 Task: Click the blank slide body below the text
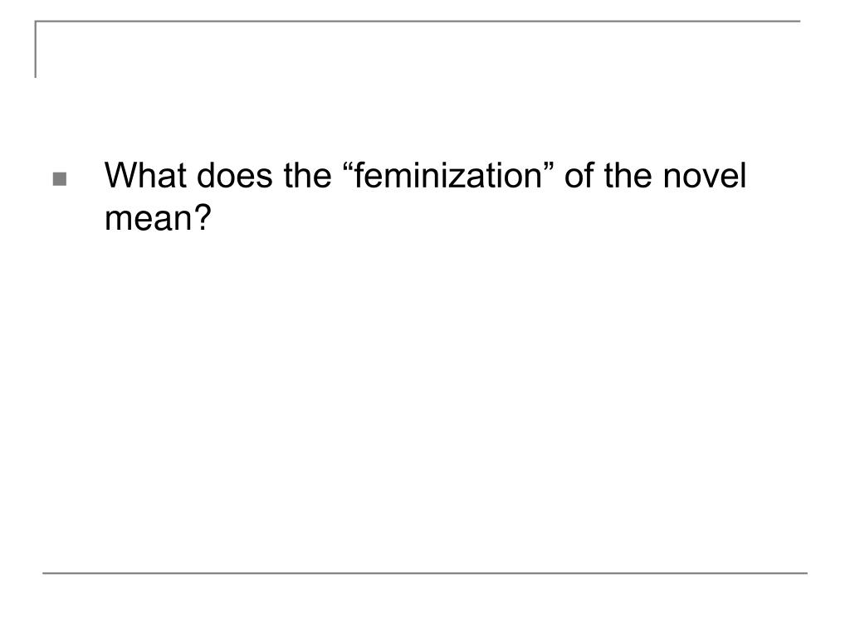tap(425, 401)
